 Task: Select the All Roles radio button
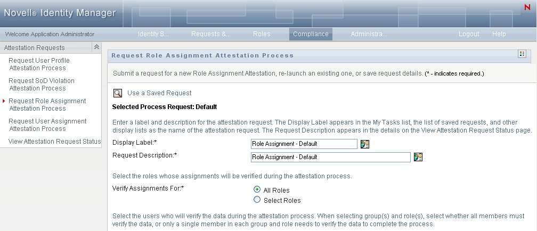(x=257, y=189)
